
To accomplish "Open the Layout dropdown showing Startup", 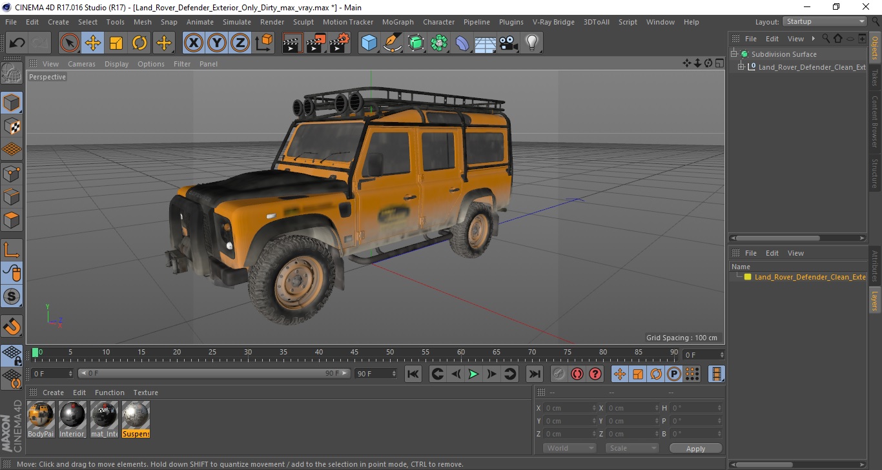I will coord(824,21).
